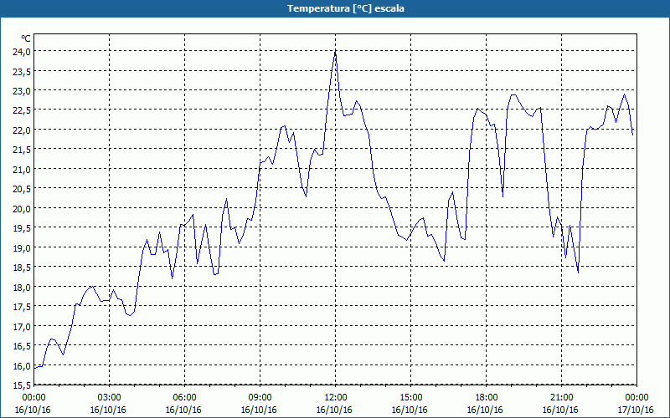Select the 24,0 y-axis label
This screenshot has width=670, height=418.
[x=22, y=52]
